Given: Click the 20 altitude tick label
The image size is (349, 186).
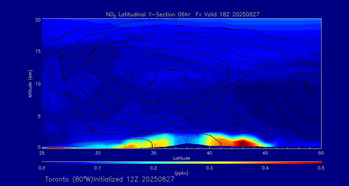Looking at the screenshot, I should (38, 19).
